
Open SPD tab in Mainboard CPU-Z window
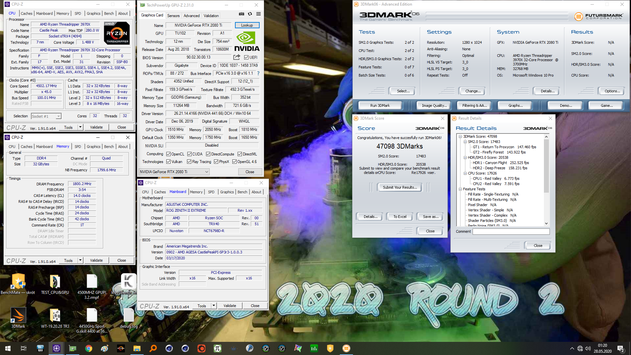[x=211, y=192]
